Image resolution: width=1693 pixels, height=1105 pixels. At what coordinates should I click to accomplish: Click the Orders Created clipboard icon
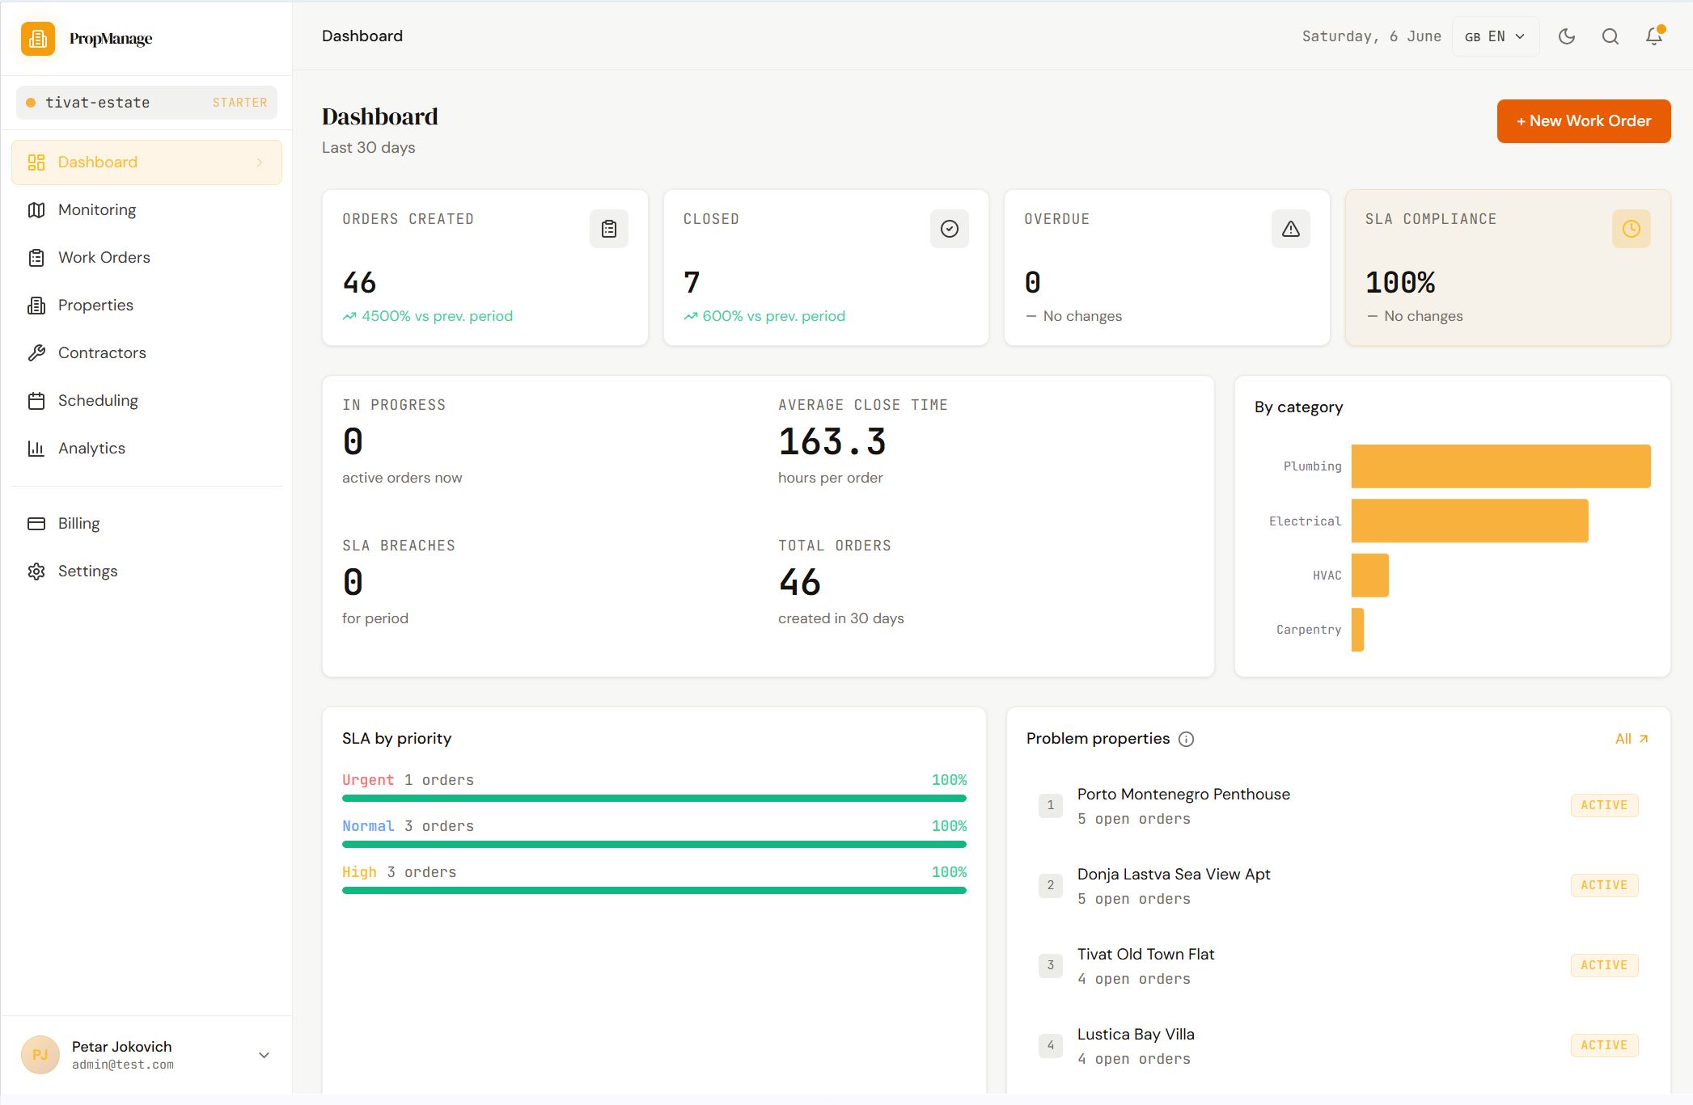tap(609, 230)
